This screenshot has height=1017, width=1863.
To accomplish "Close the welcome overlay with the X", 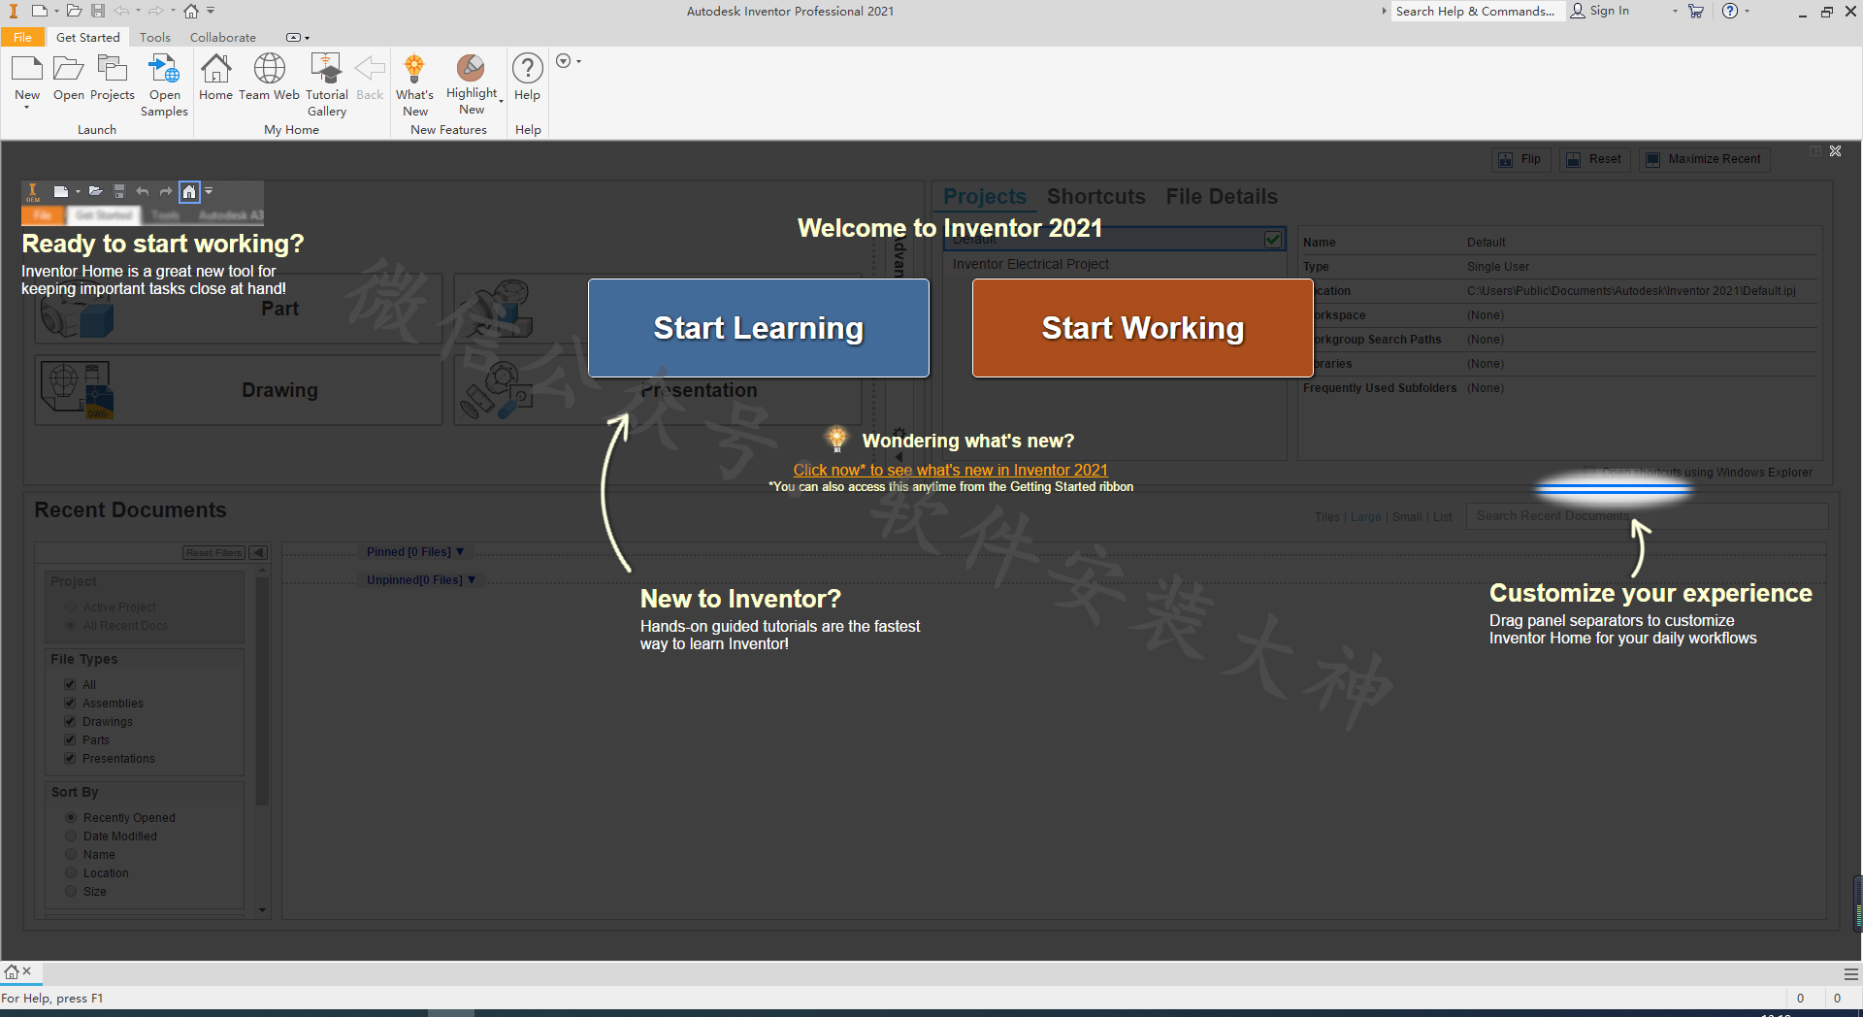I will (x=1836, y=150).
